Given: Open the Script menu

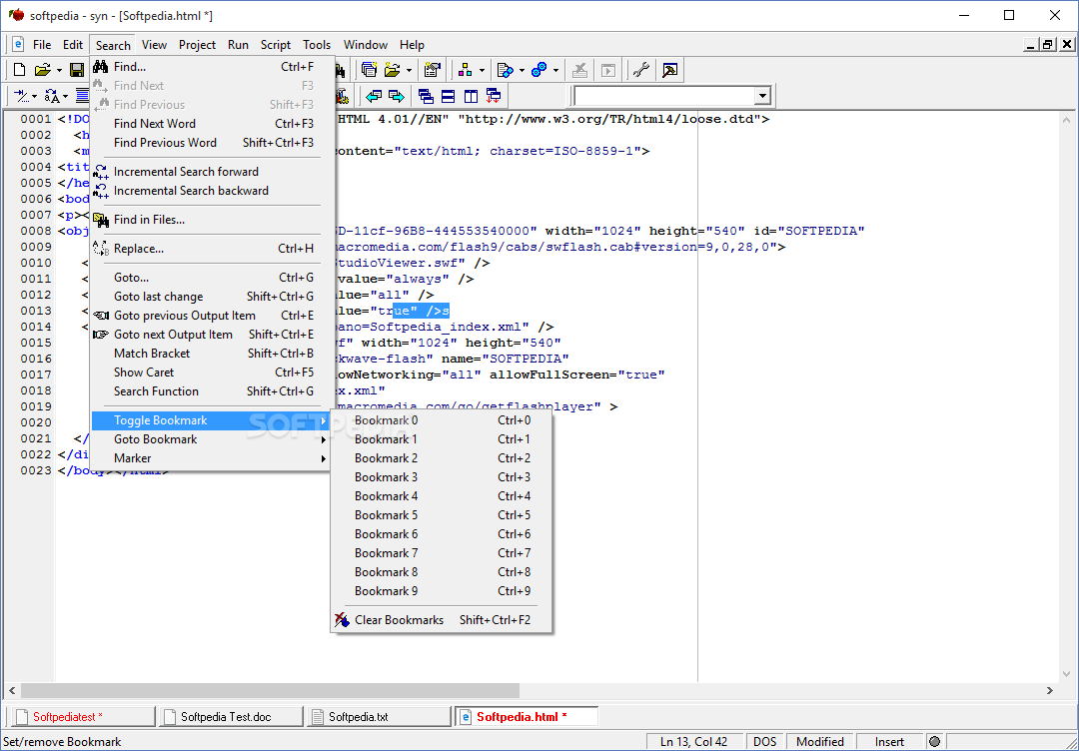Looking at the screenshot, I should [276, 45].
